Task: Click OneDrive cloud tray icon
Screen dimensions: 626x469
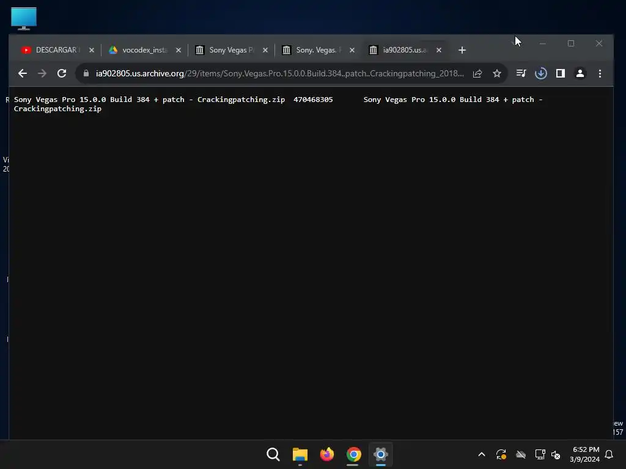Action: point(521,454)
